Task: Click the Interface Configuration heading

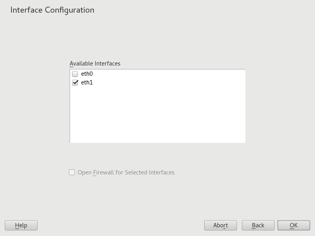Action: pos(52,10)
